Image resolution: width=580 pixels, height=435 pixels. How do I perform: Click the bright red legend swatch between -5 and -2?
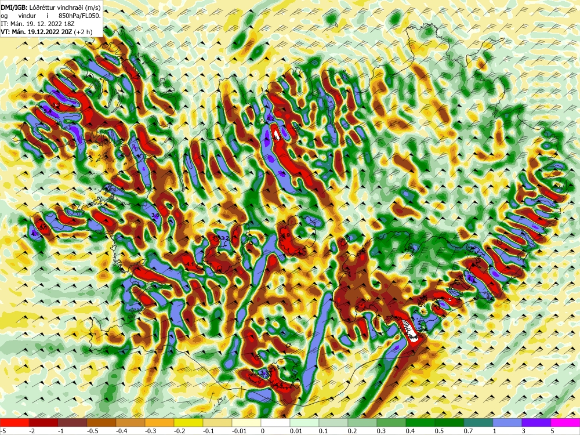14,422
